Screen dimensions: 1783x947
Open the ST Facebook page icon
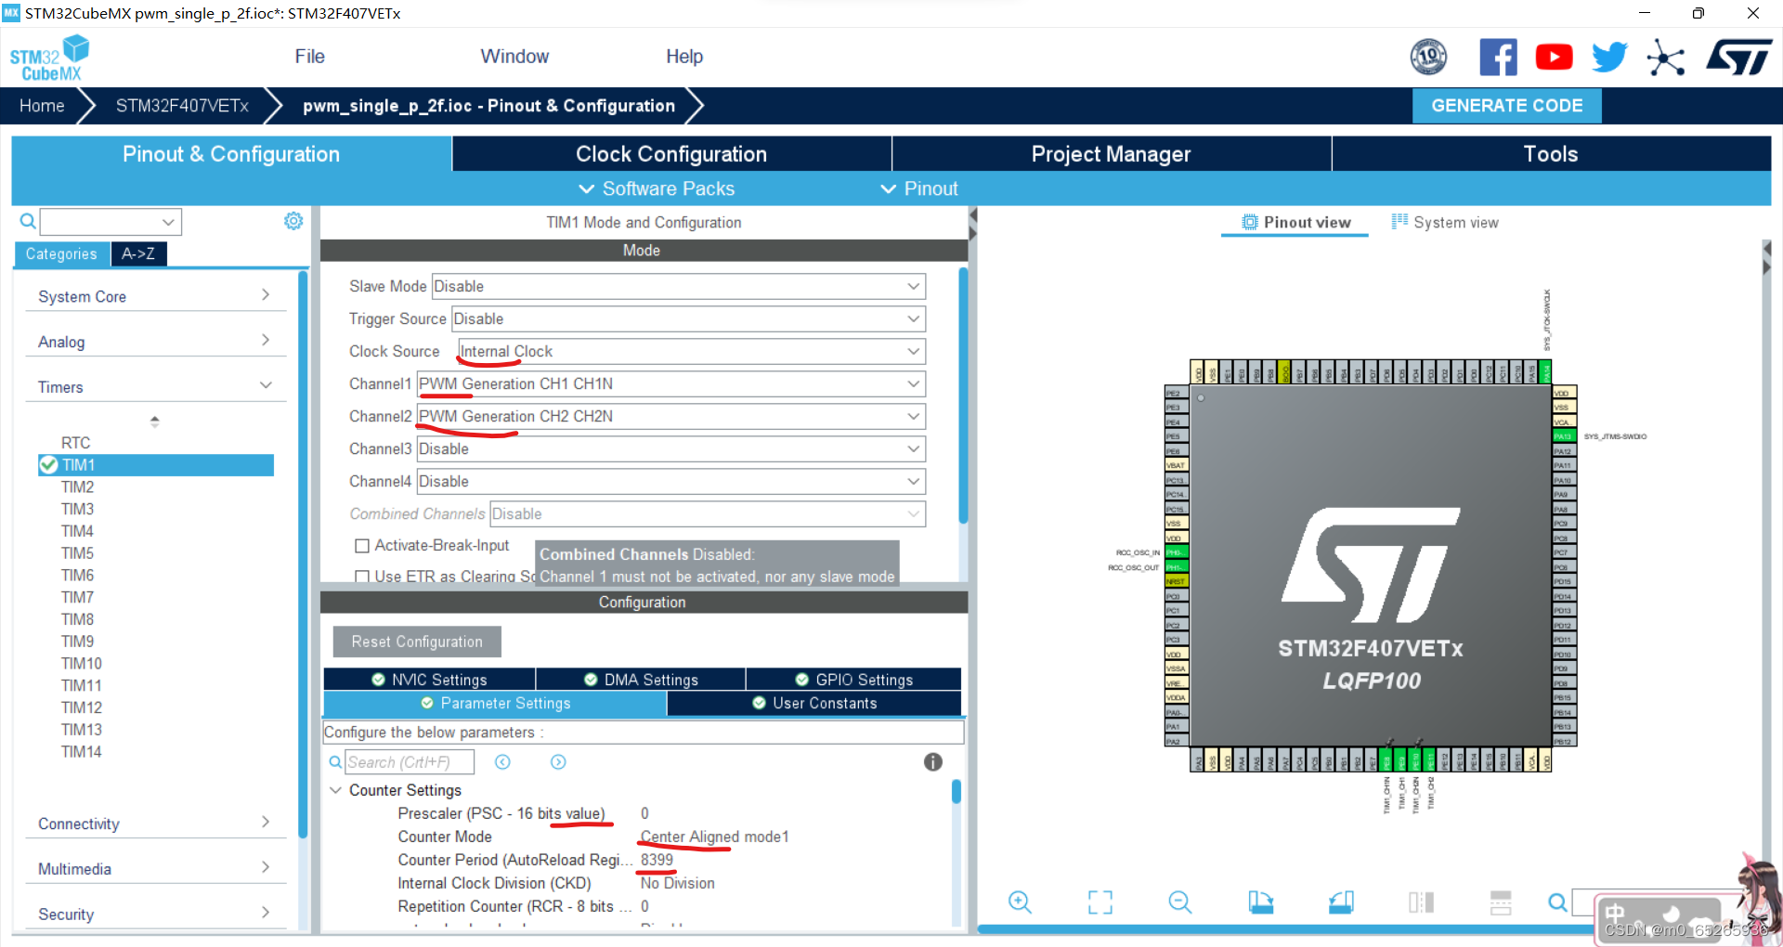pyautogui.click(x=1498, y=58)
